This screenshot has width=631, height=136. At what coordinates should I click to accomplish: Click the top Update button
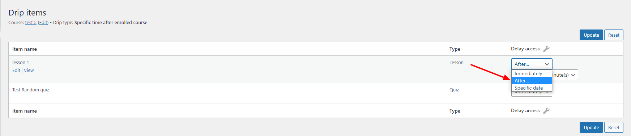tap(591, 35)
